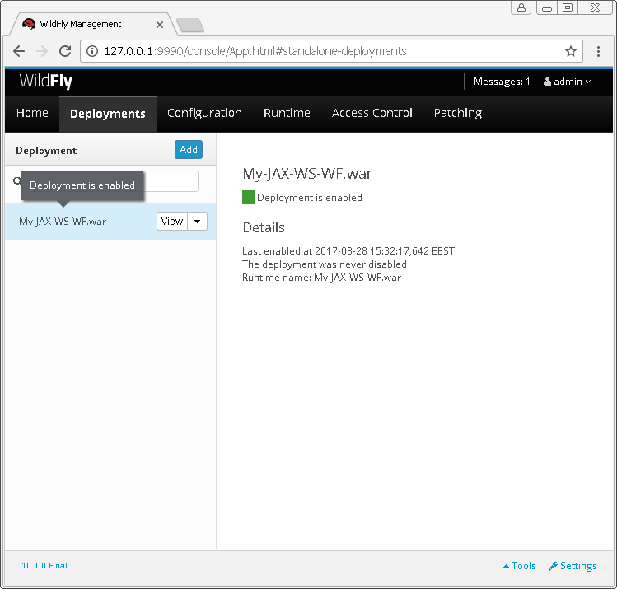Open the Chrome user profile icon
The height and width of the screenshot is (589, 617).
coord(521,7)
